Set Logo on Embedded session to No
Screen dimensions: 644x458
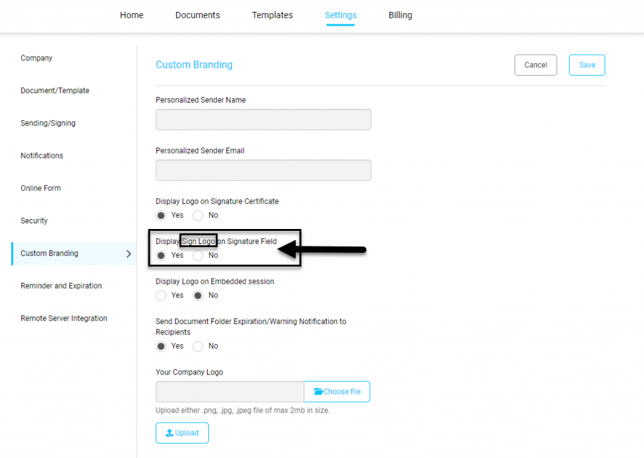click(x=198, y=295)
